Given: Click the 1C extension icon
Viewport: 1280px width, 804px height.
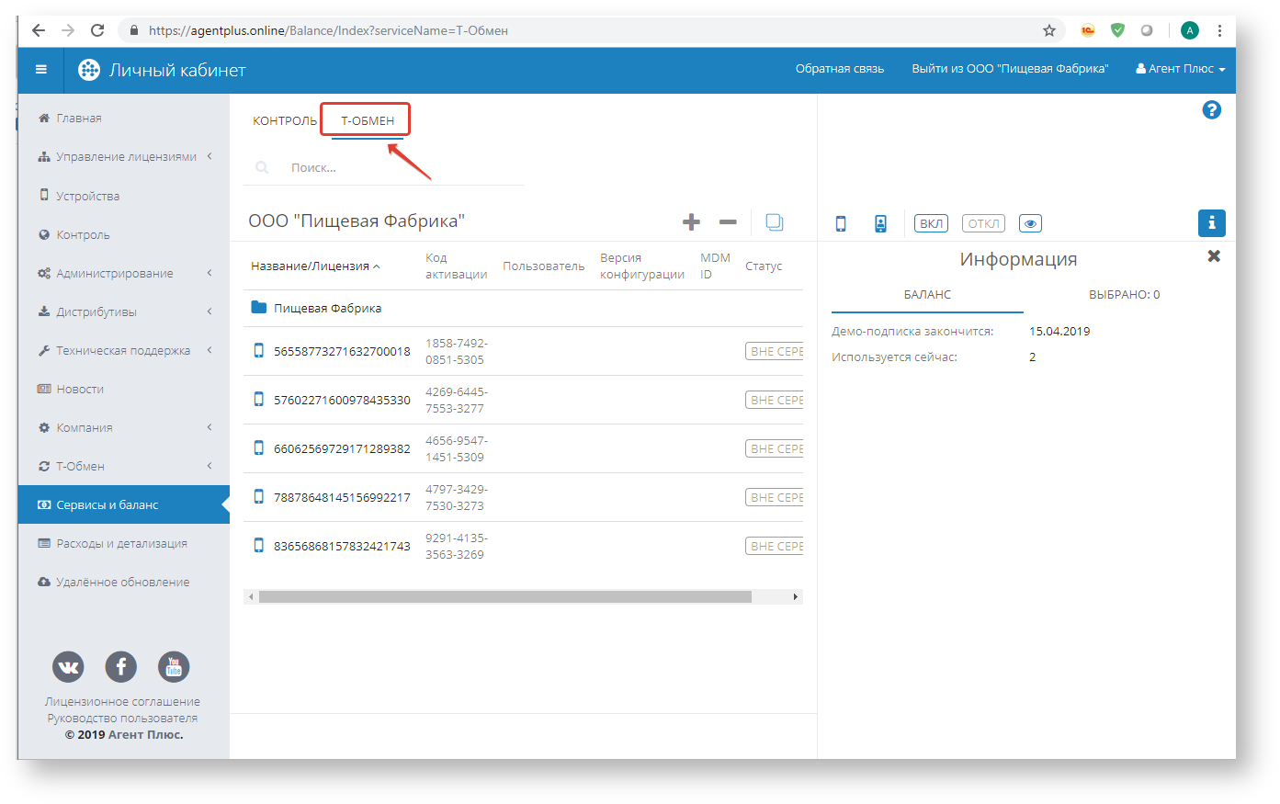Looking at the screenshot, I should (1088, 30).
